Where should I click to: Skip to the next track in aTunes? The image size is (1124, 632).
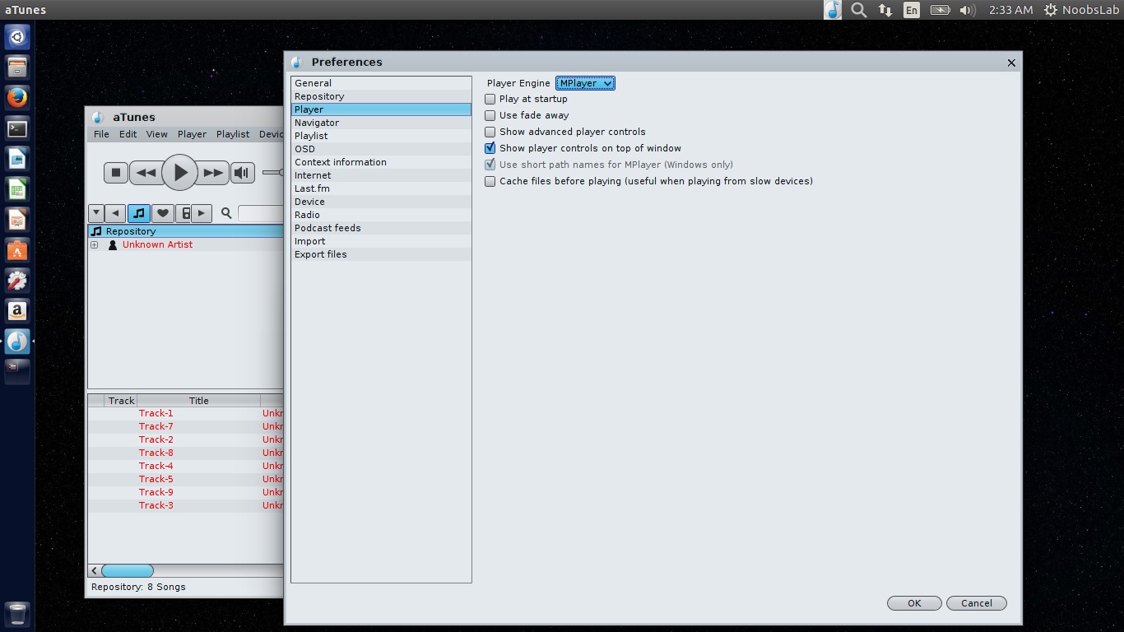click(x=213, y=173)
